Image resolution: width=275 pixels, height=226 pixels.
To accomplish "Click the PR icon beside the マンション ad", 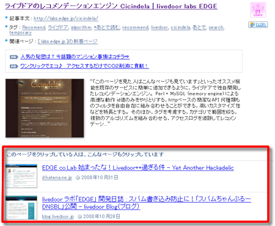I will tap(14, 57).
